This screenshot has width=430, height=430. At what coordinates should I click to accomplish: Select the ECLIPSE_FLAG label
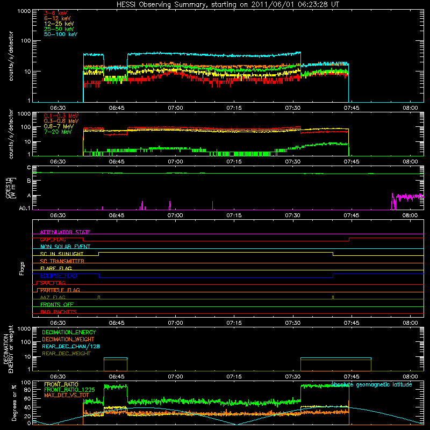pyautogui.click(x=59, y=276)
